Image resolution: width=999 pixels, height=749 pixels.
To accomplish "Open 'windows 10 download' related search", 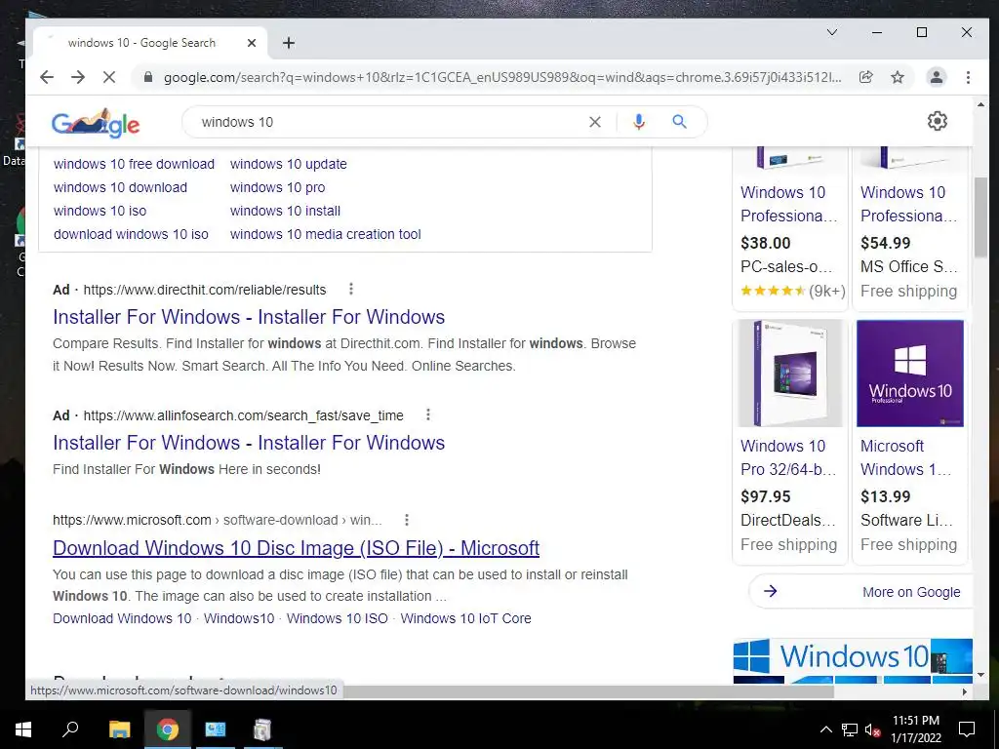I will click(120, 187).
